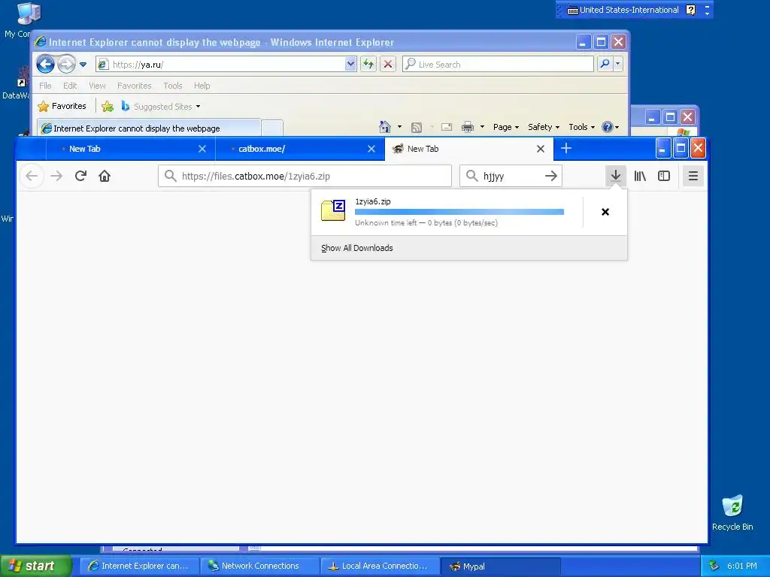Click United States-International keyboard layout
This screenshot has height=577, width=770.
point(623,10)
